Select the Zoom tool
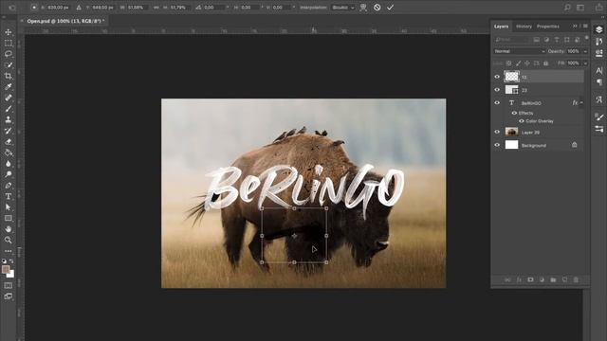Screen dimensions: 607x341 [x=9, y=240]
